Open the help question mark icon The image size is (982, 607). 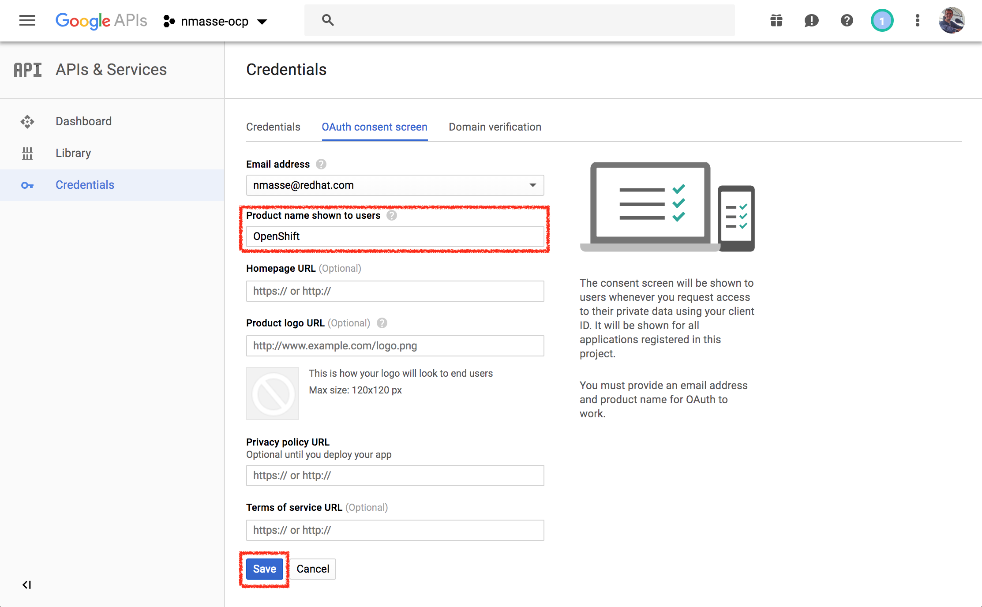pos(847,20)
